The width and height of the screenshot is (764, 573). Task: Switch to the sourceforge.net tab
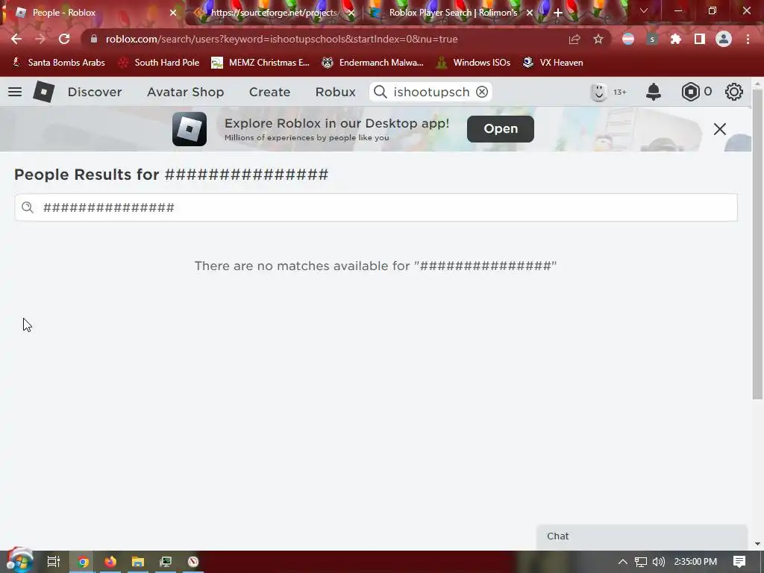pyautogui.click(x=274, y=13)
